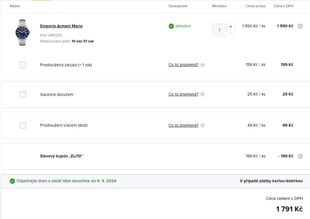The width and height of the screenshot is (310, 219).
Task: Click the 'Prodloužení vrácení zboží' label
Action: [64, 125]
